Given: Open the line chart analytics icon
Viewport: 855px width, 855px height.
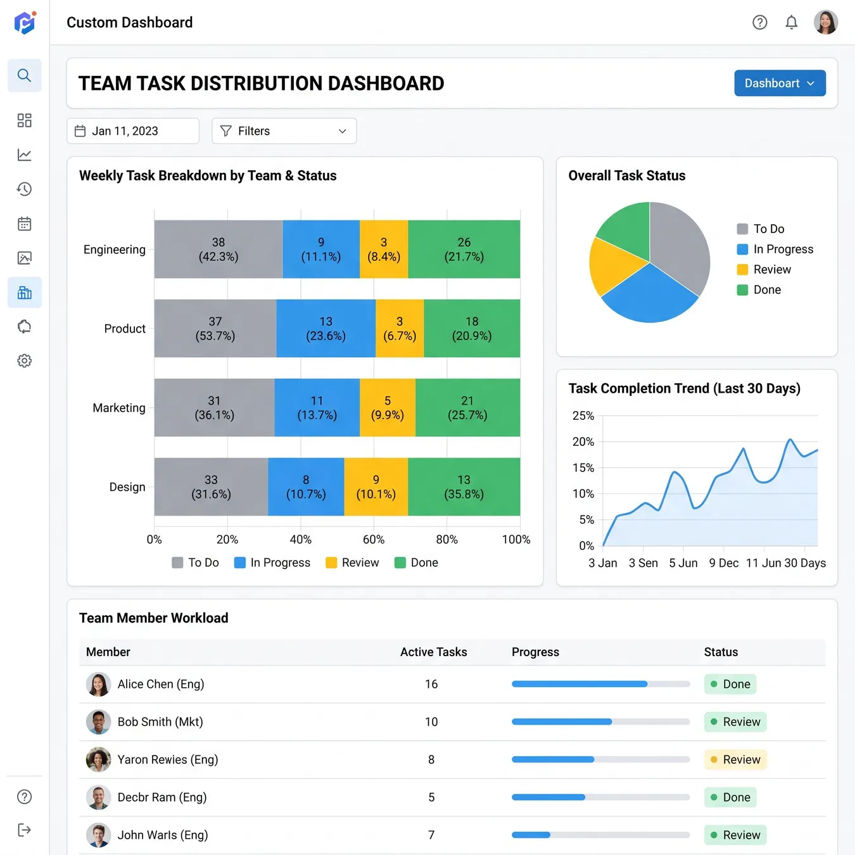Looking at the screenshot, I should [25, 155].
